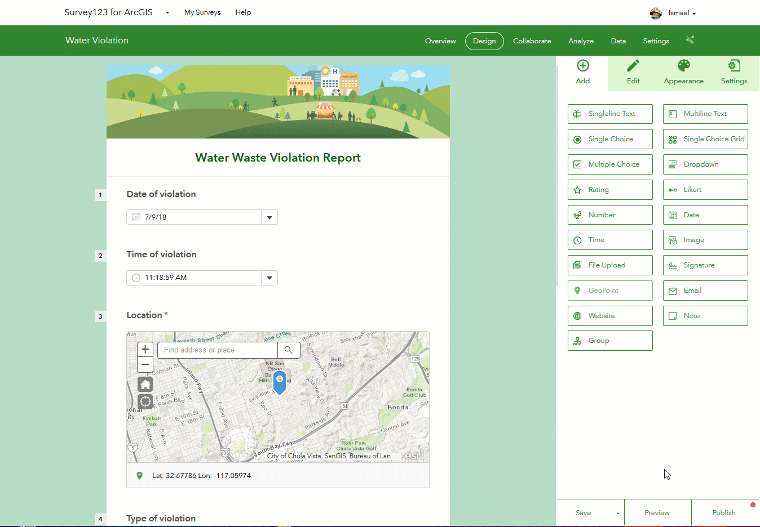
Task: Open the Data tab
Action: pos(618,41)
